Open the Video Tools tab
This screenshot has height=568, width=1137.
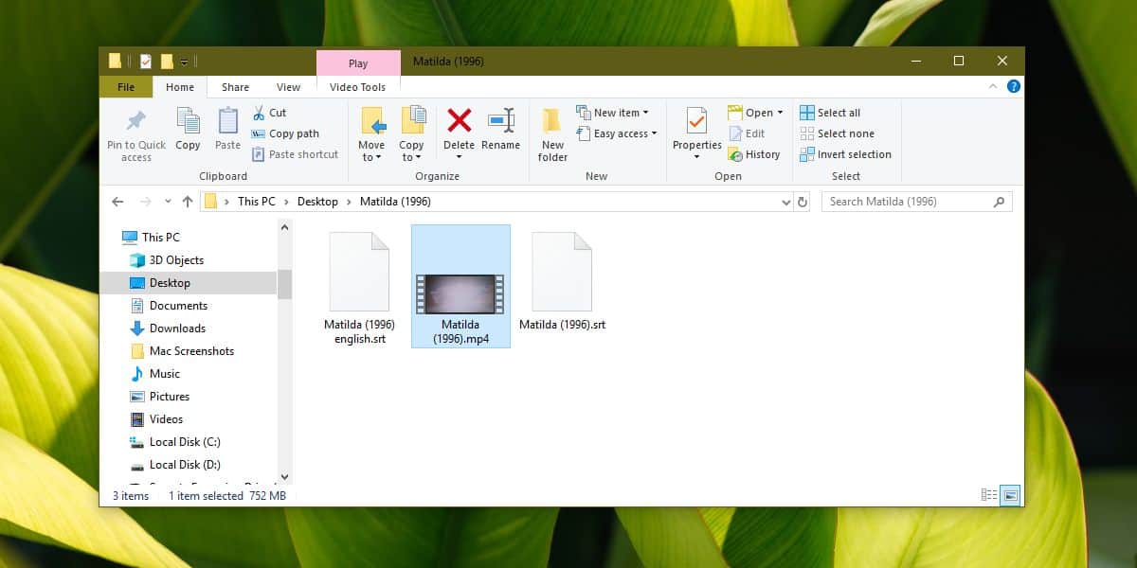358,87
